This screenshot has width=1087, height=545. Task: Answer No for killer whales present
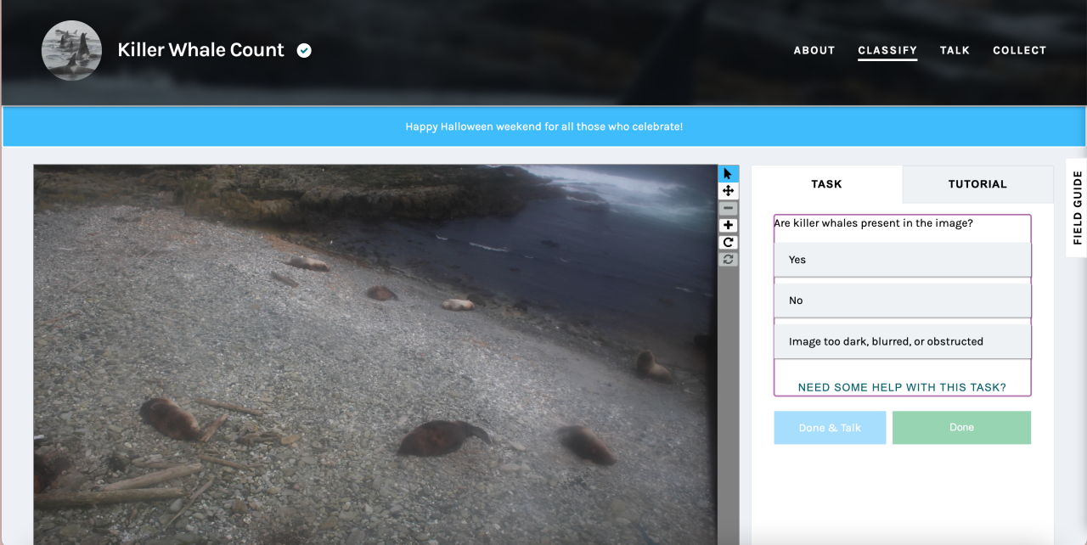click(x=903, y=301)
